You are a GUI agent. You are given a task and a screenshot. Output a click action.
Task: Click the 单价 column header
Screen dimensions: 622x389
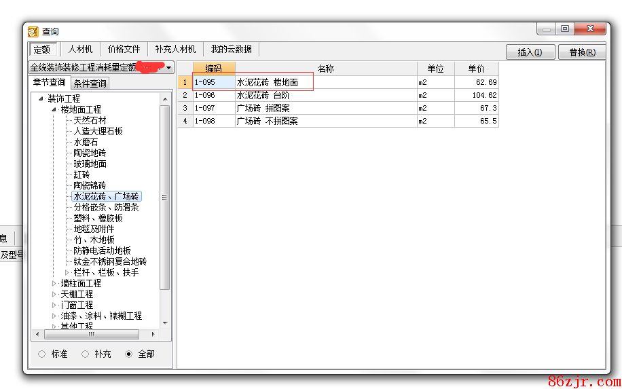[476, 69]
